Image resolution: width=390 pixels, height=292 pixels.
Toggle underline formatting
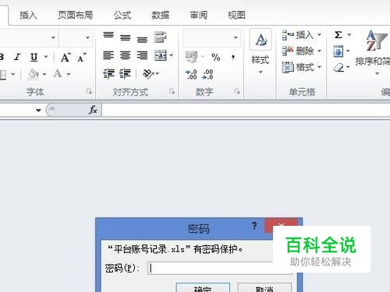click(x=34, y=57)
